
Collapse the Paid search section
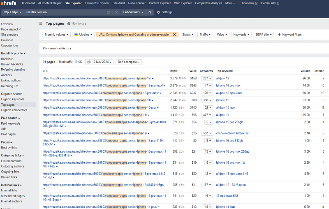(x=10, y=118)
